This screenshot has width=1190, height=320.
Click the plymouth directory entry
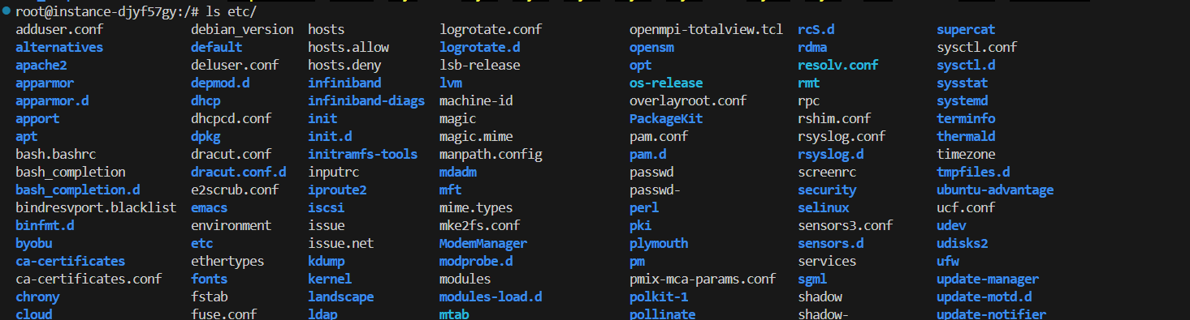point(659,243)
